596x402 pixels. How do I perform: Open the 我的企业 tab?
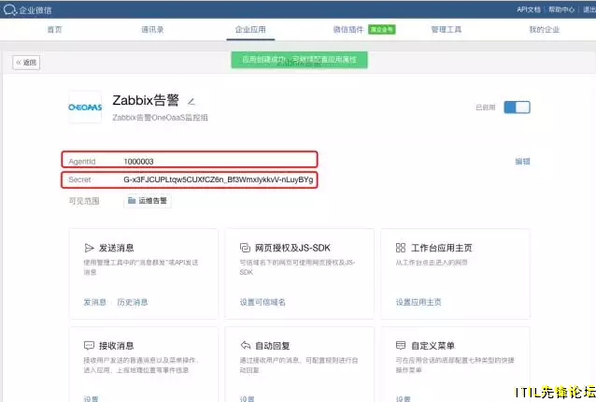click(x=545, y=29)
